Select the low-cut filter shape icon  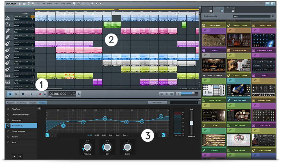pos(47,135)
